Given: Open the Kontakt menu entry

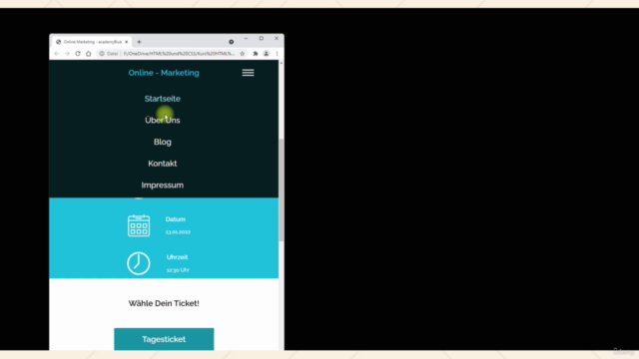Looking at the screenshot, I should tap(162, 164).
